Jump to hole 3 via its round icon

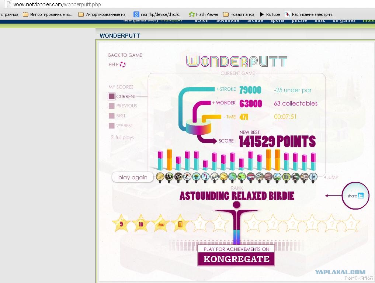tap(178, 177)
